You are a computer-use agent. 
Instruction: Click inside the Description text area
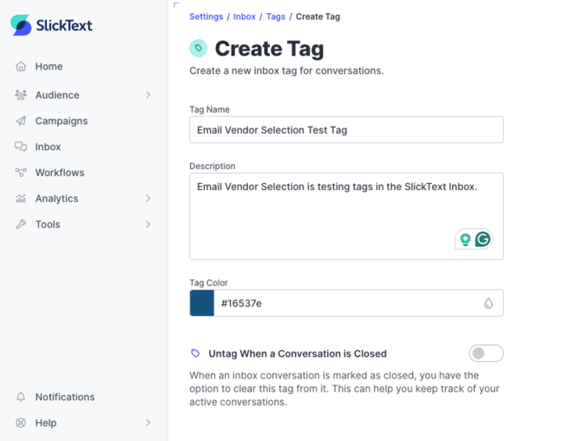coord(346,216)
